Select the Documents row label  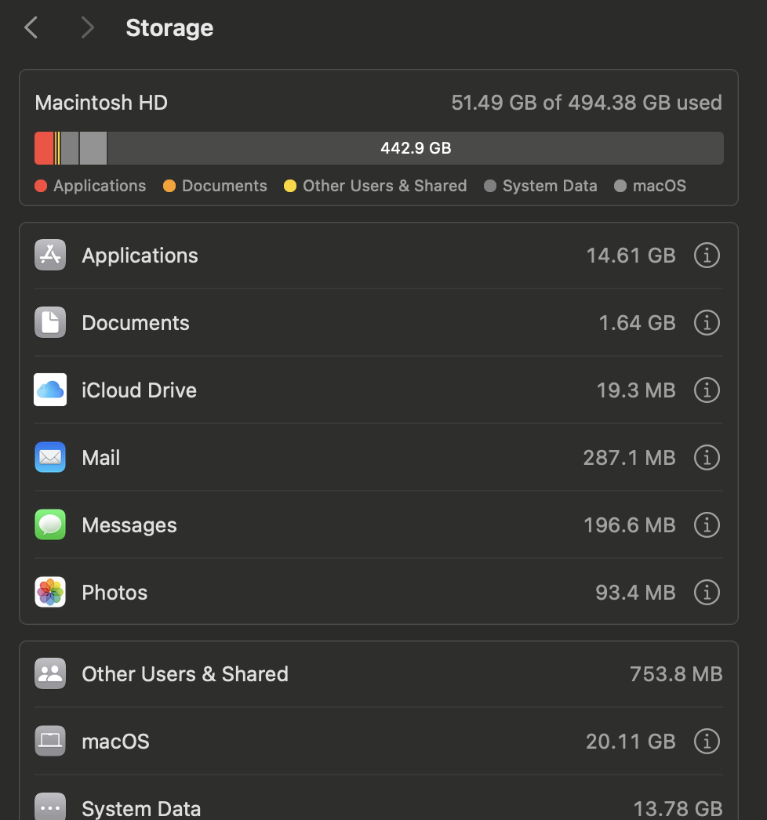pyautogui.click(x=136, y=323)
